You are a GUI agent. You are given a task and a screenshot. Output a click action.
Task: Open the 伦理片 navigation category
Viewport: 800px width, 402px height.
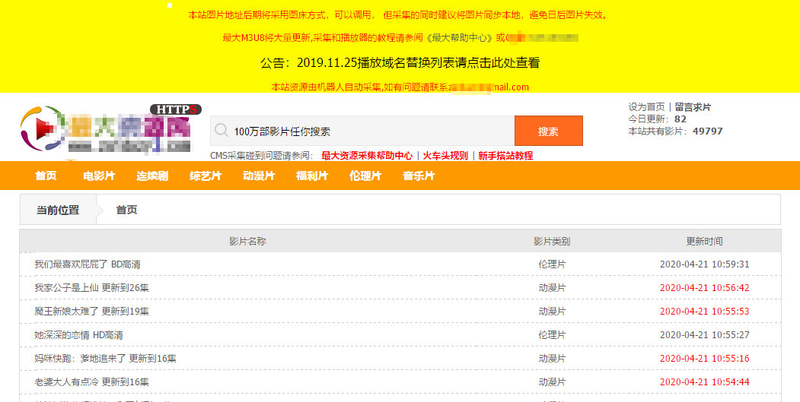point(365,176)
